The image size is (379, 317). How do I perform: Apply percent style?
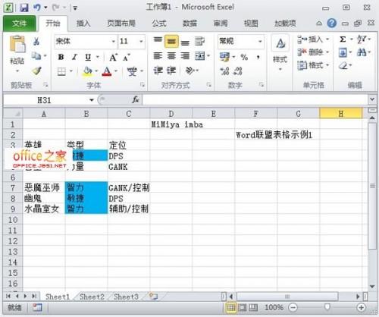pos(244,58)
